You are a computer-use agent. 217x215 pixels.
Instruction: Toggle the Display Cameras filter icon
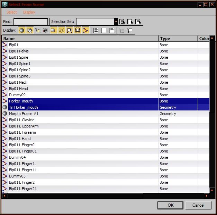46,30
